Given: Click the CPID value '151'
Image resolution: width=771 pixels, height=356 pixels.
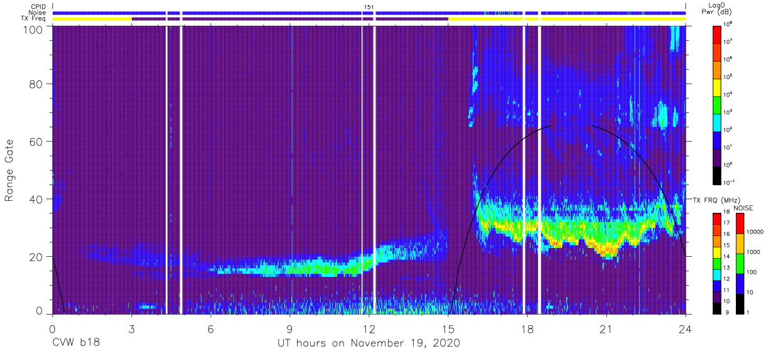Looking at the screenshot, I should tap(369, 6).
